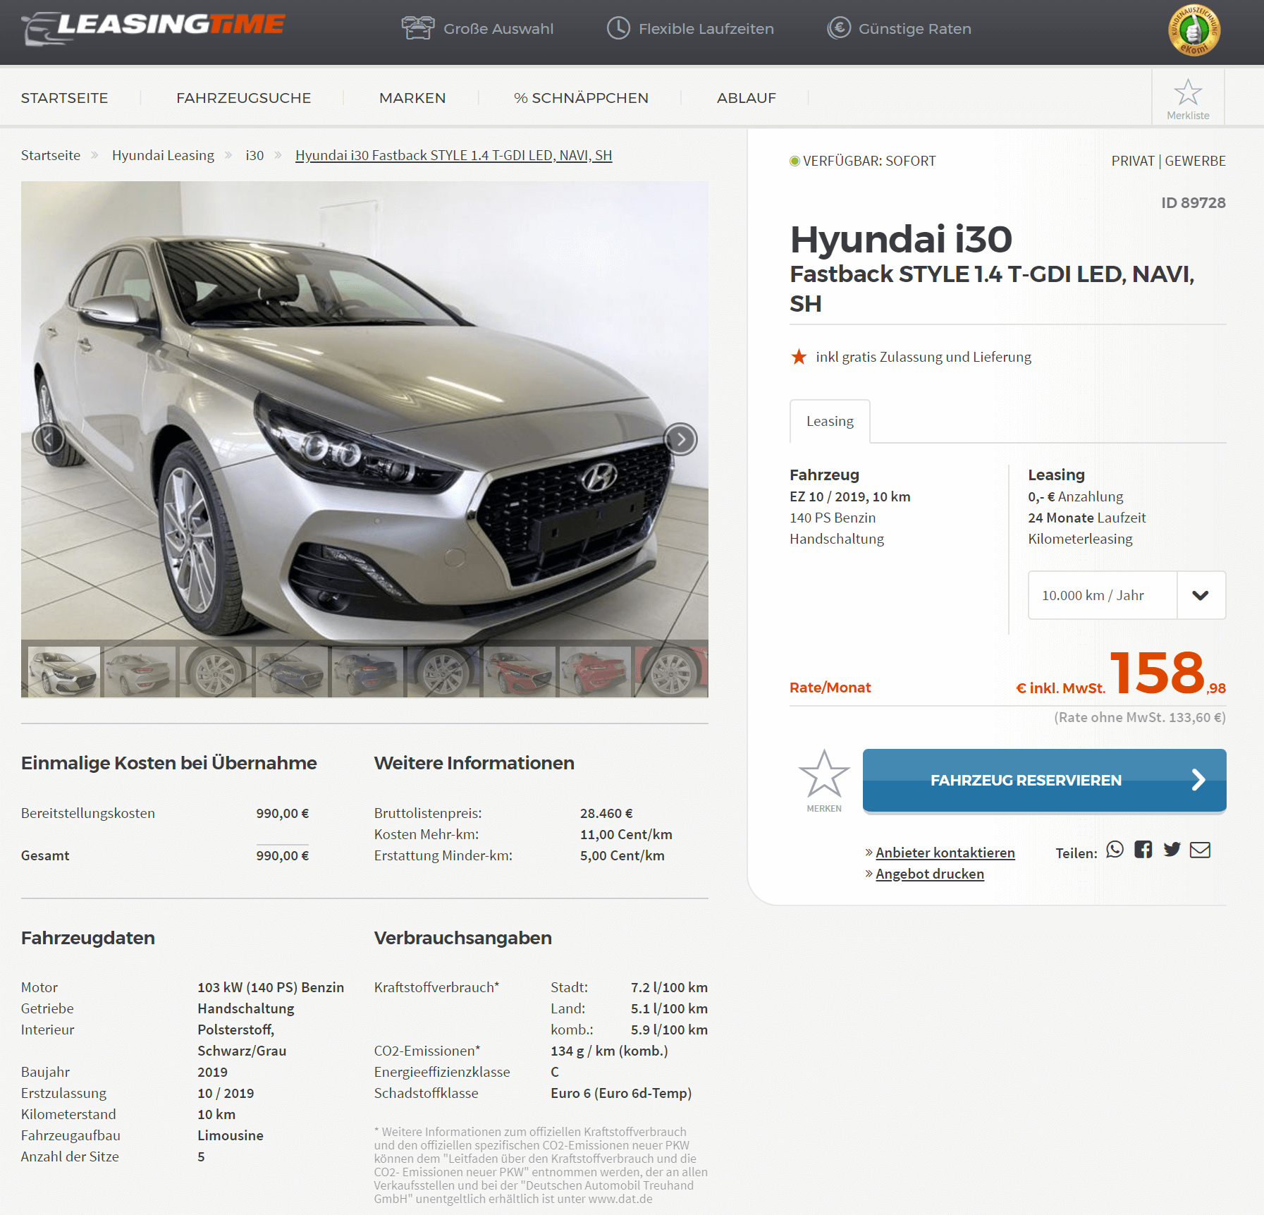Switch to GEWERBE pricing
The height and width of the screenshot is (1215, 1264).
pyautogui.click(x=1195, y=161)
